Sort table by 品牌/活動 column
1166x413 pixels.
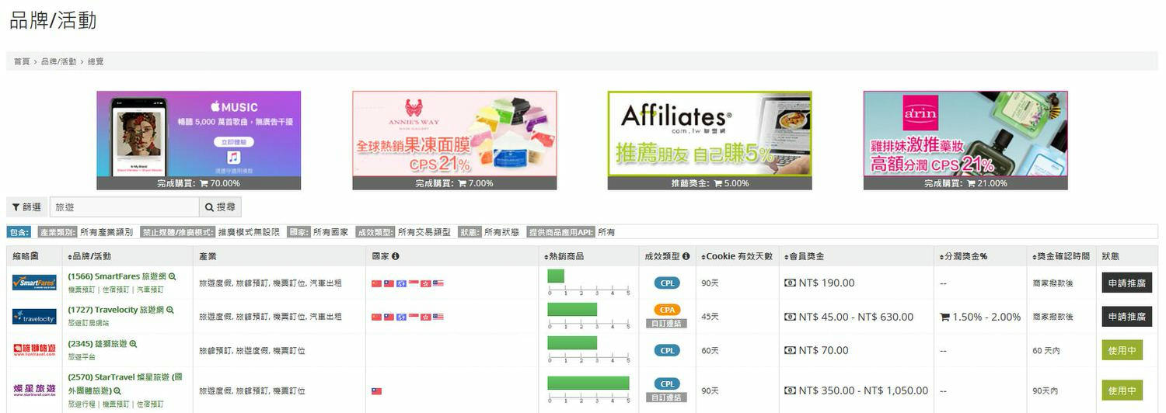(x=89, y=256)
